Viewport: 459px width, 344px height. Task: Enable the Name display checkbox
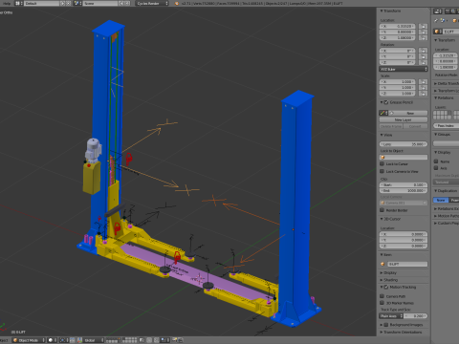tap(436, 161)
